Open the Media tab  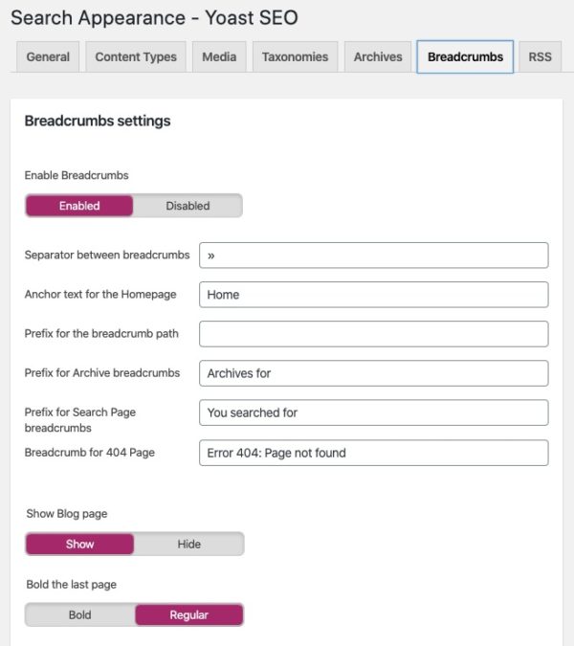coord(219,56)
